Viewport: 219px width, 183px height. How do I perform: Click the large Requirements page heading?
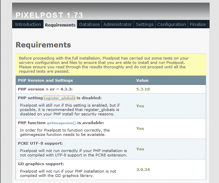tap(43, 45)
